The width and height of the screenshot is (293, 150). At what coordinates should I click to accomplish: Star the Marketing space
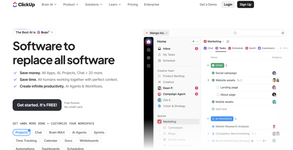pyautogui.click(x=227, y=41)
